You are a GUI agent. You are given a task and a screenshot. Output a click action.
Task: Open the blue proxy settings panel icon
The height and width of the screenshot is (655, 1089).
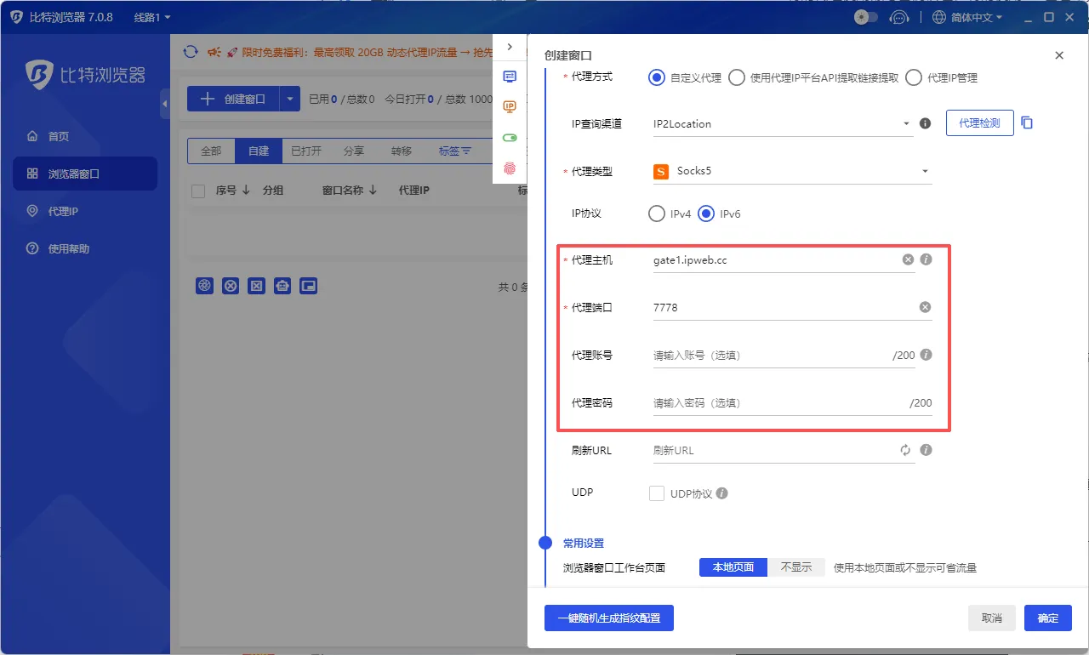[510, 77]
